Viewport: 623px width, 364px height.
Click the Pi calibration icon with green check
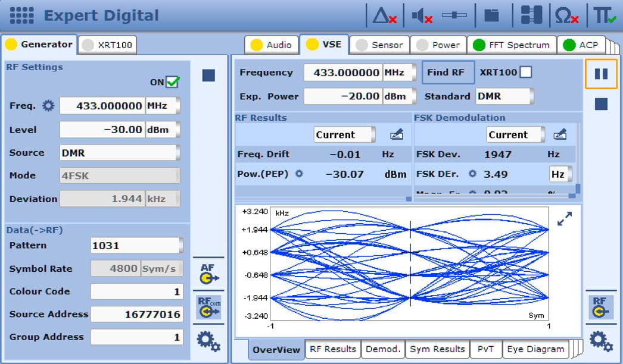[x=605, y=16]
